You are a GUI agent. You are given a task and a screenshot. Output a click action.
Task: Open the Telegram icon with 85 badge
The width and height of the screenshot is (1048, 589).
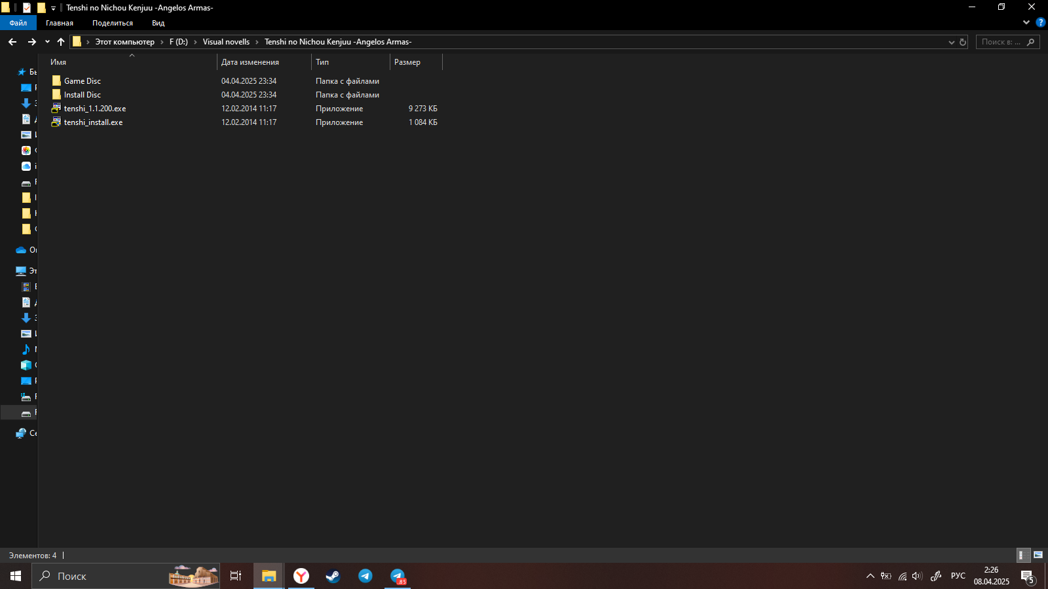(x=398, y=576)
